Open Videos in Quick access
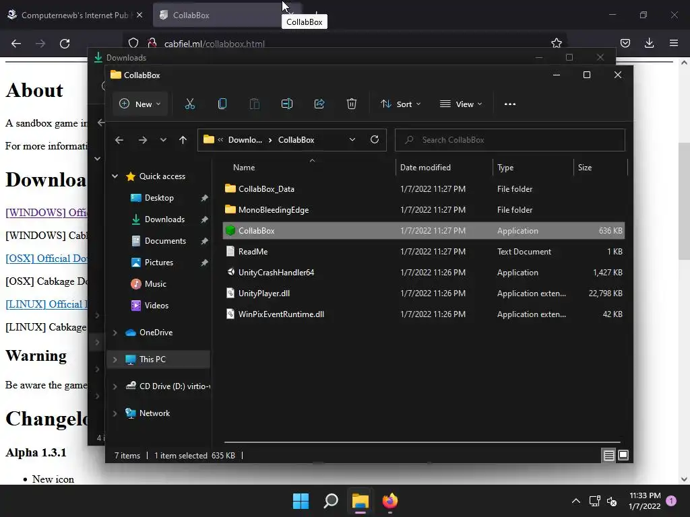 point(156,306)
